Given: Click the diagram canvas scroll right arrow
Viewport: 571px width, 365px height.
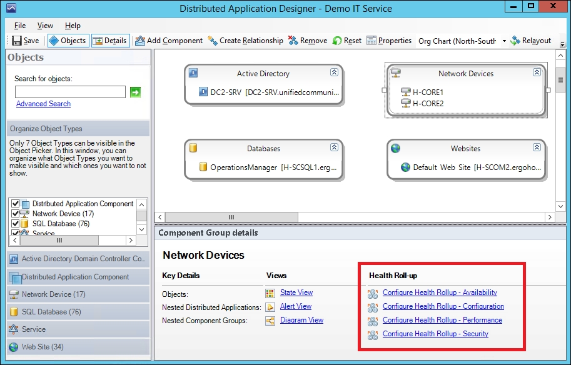Looking at the screenshot, I should (550, 217).
